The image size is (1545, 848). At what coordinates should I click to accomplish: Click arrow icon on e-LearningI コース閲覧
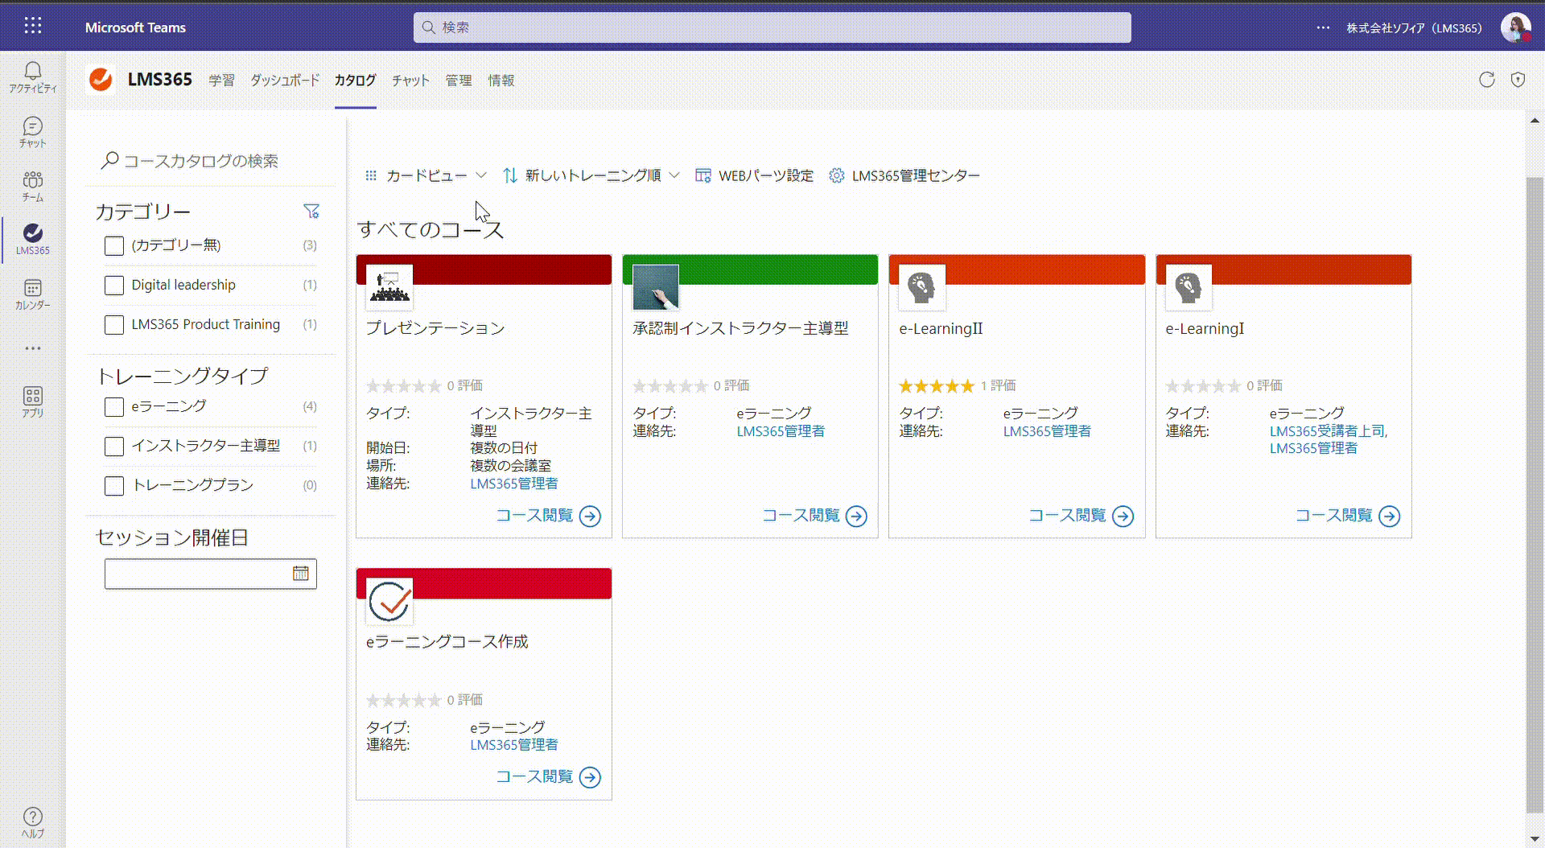click(1390, 516)
